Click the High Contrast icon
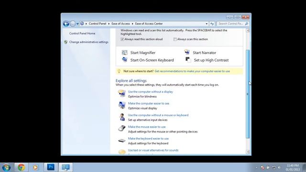Screen dimensions: 306x172 pos(188,60)
